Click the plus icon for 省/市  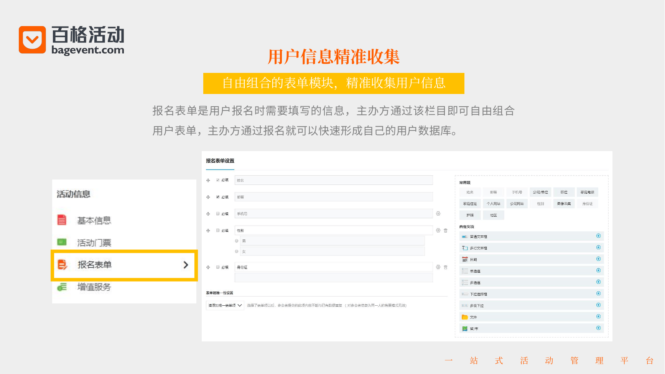point(598,328)
